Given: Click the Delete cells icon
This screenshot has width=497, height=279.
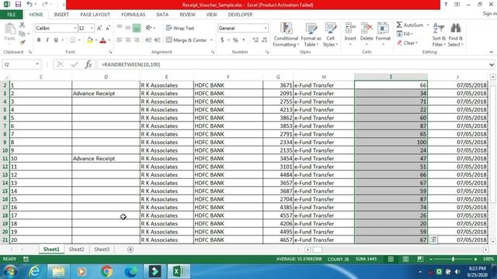Looking at the screenshot, I should click(367, 29).
